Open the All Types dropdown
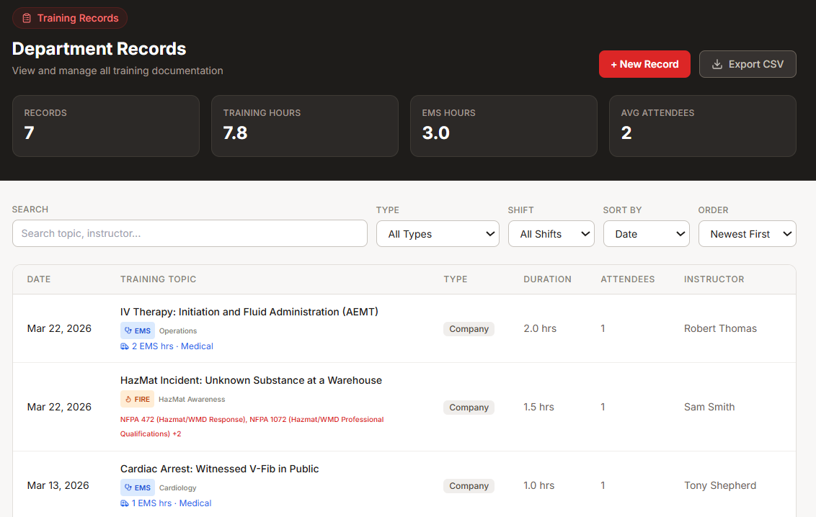Viewport: 816px width, 517px height. click(x=438, y=234)
